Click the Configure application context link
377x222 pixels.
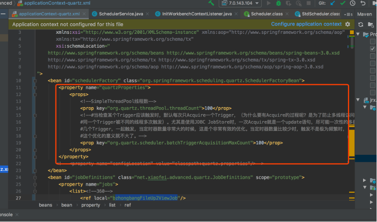[306, 24]
